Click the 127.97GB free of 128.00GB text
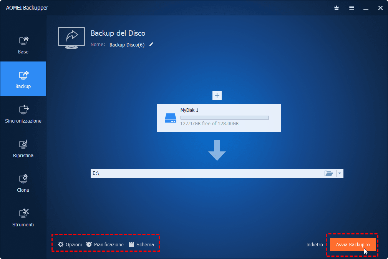 pyautogui.click(x=209, y=124)
